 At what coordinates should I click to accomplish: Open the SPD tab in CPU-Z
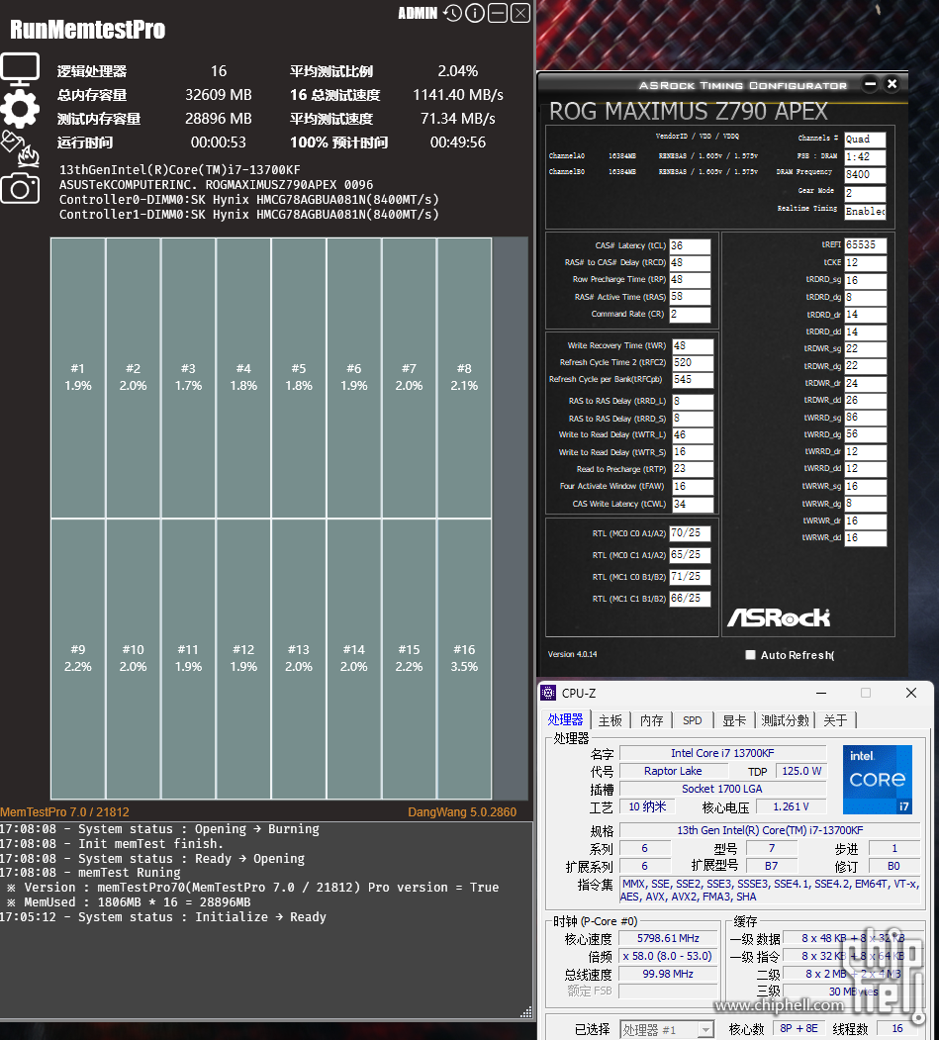(x=693, y=720)
